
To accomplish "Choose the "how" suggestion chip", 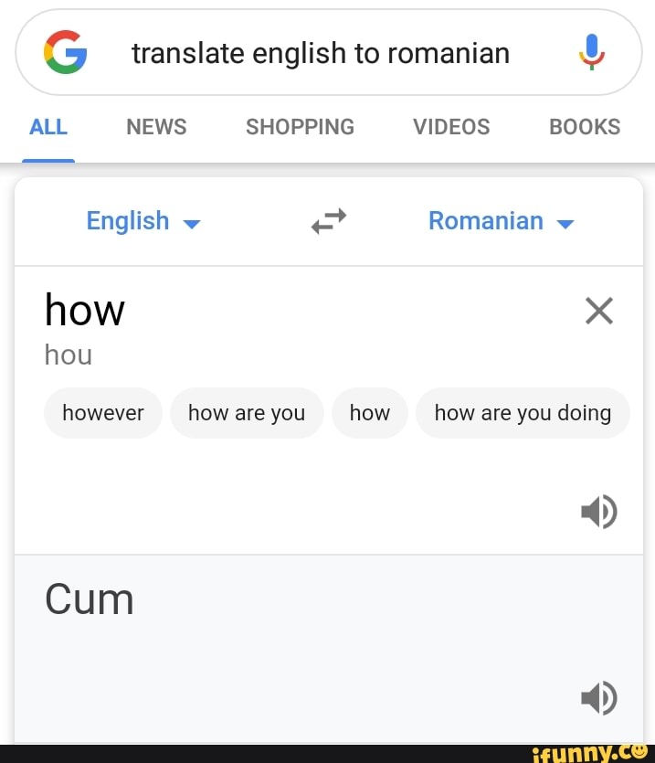I will coord(369,413).
